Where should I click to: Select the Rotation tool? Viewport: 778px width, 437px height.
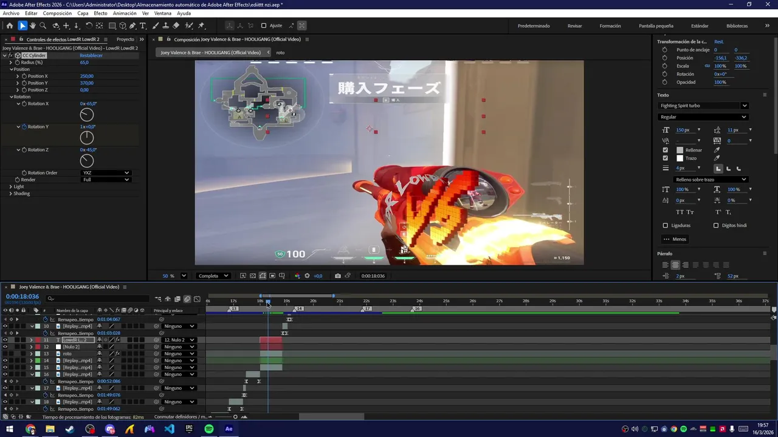[x=89, y=25]
